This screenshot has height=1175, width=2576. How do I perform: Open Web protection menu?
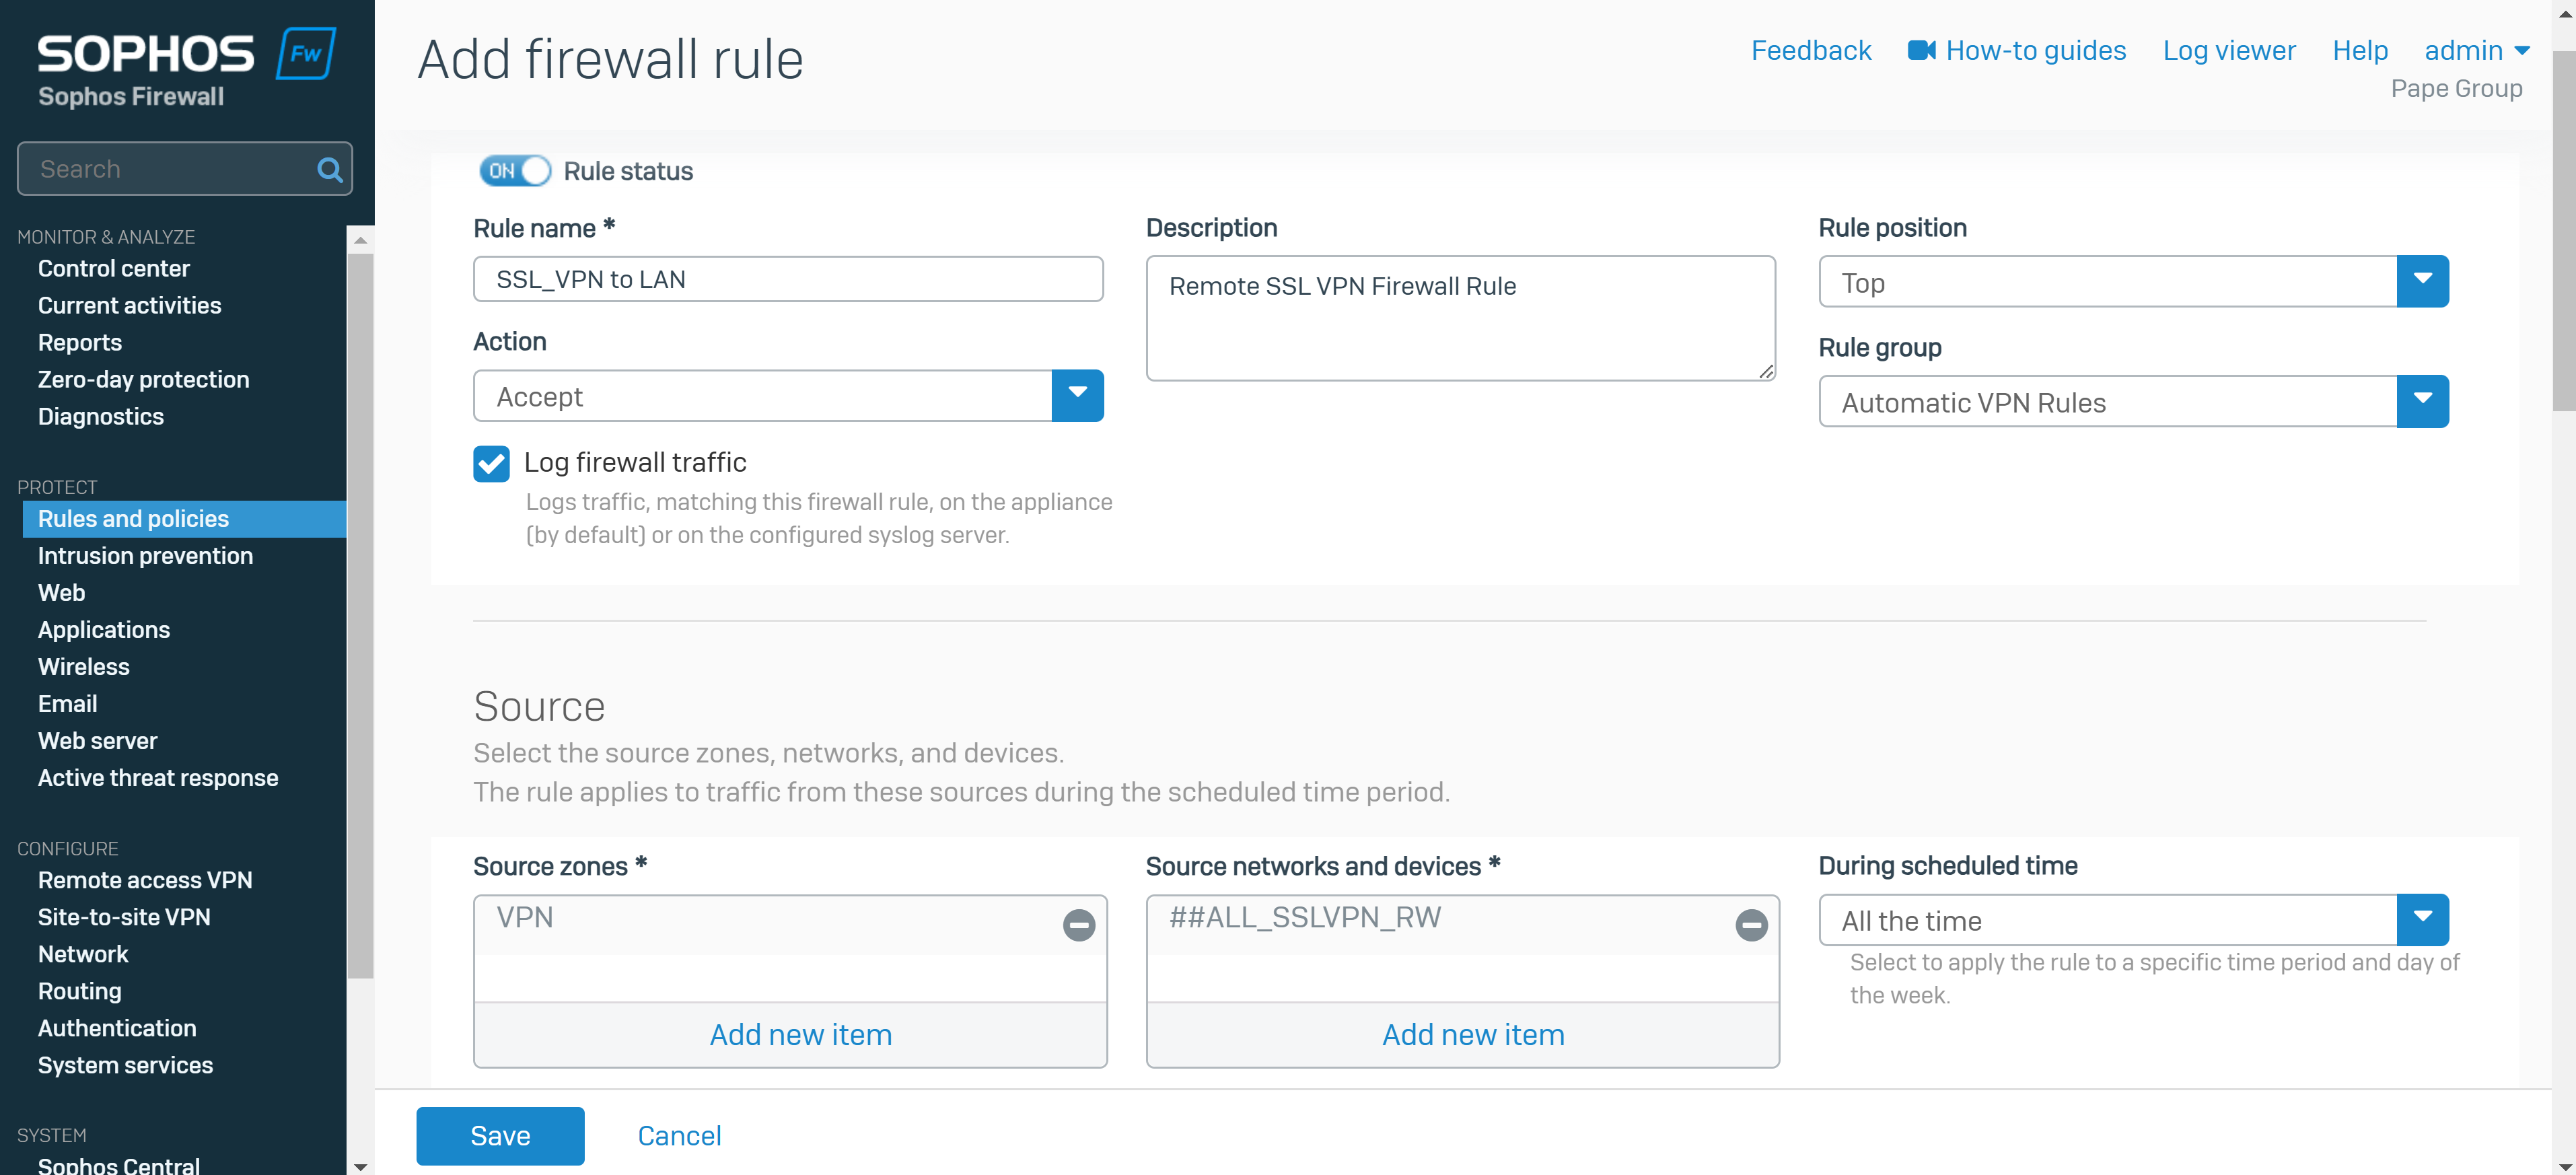click(x=61, y=593)
